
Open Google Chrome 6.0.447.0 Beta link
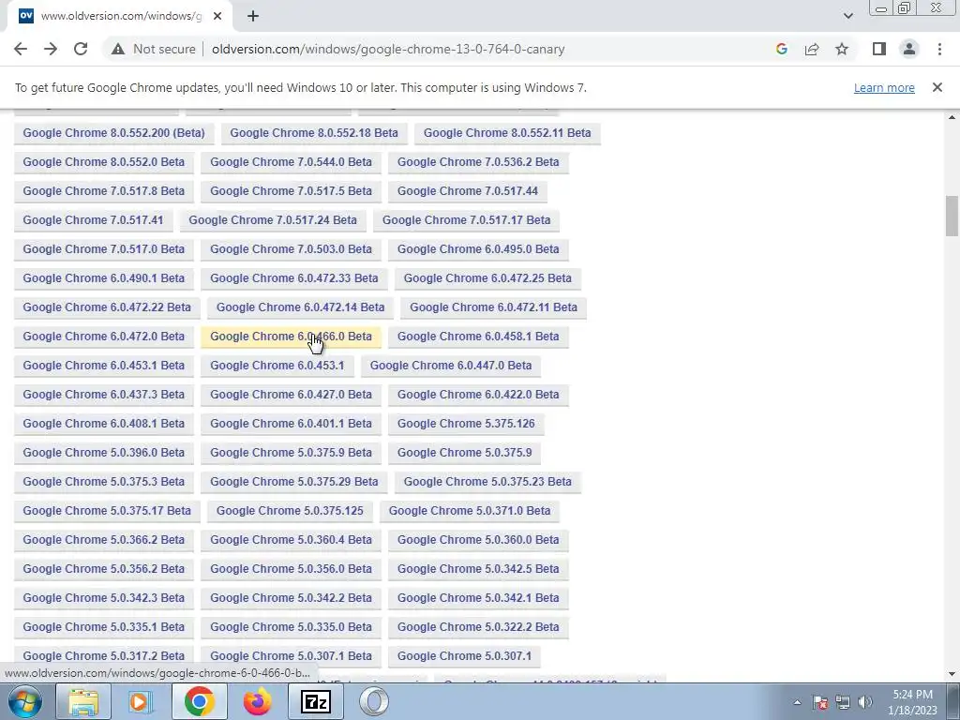(451, 366)
